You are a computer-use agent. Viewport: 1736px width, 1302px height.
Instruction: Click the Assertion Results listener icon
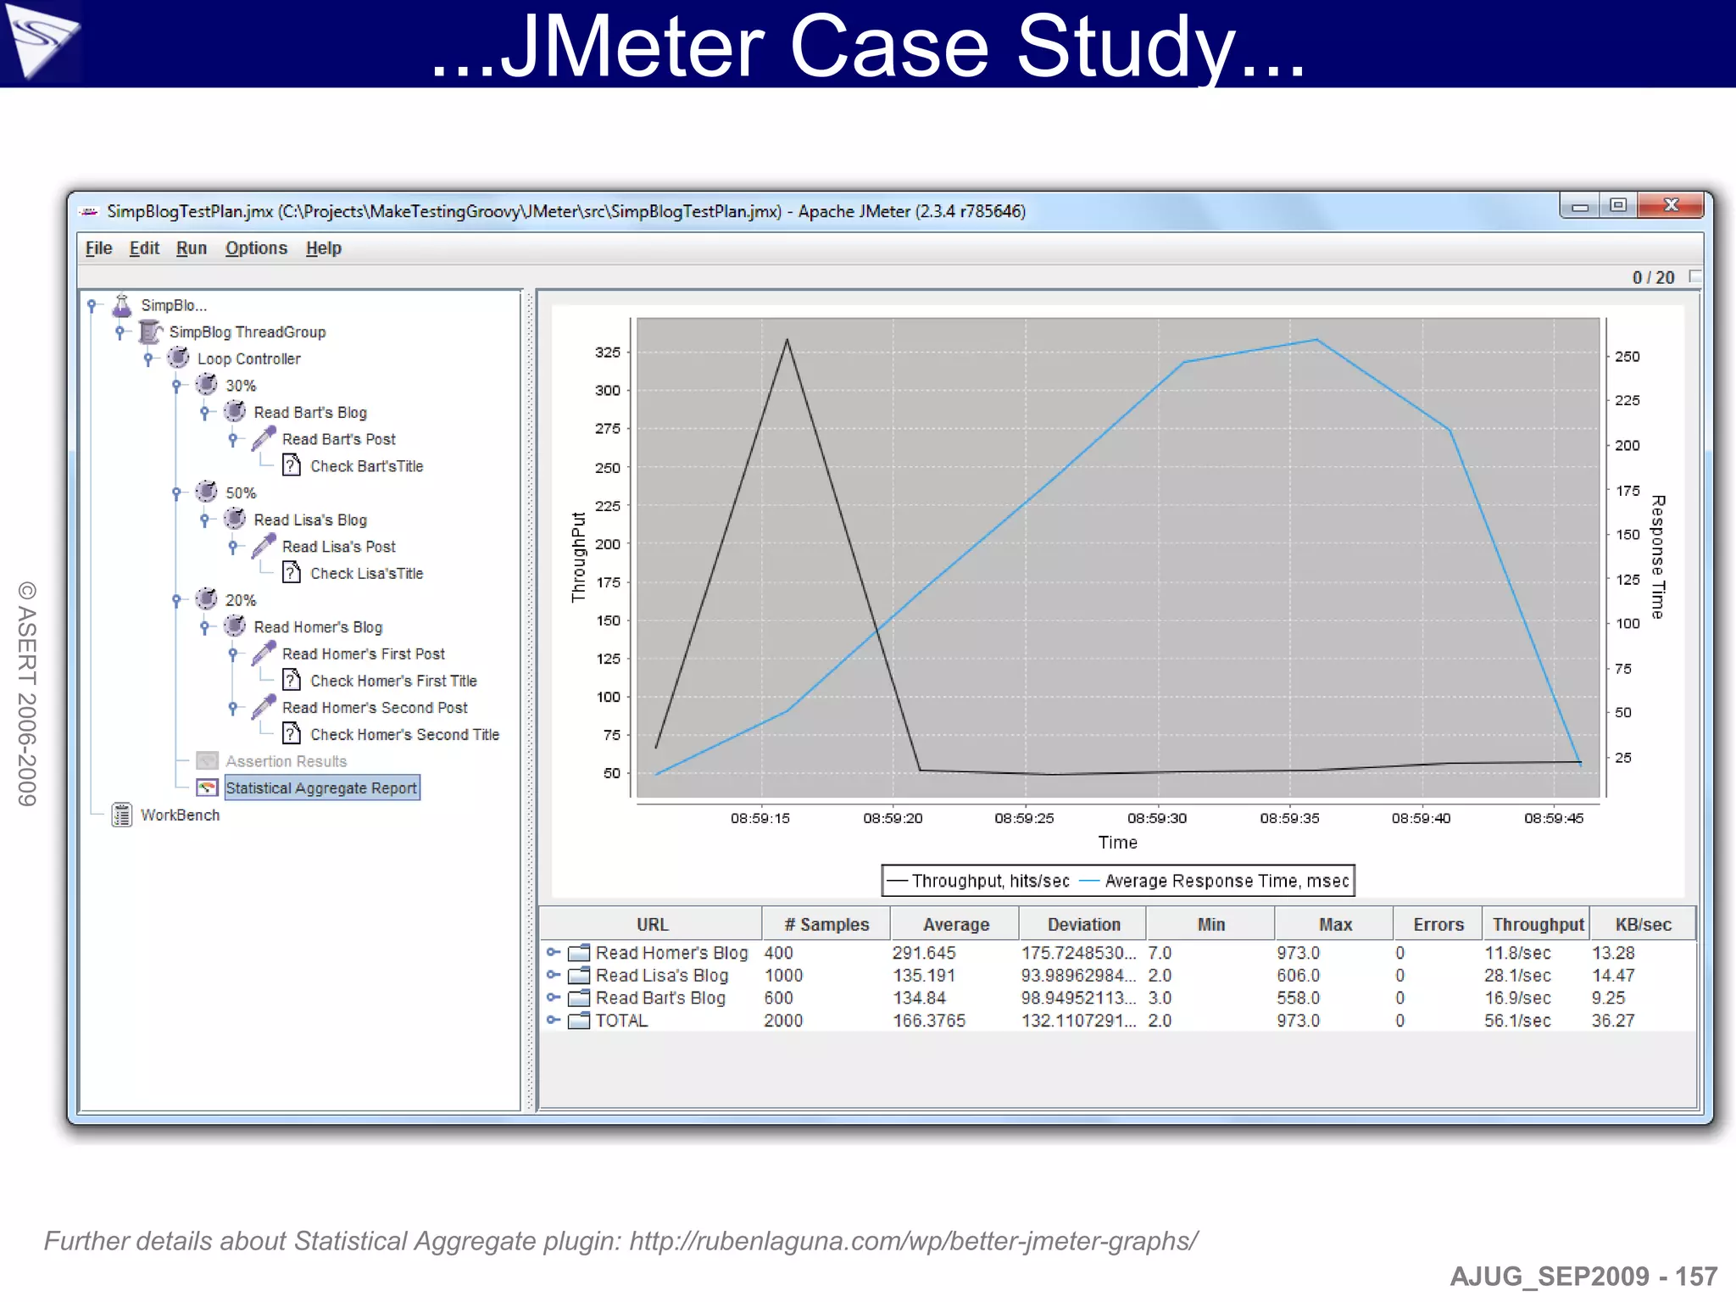tap(208, 761)
